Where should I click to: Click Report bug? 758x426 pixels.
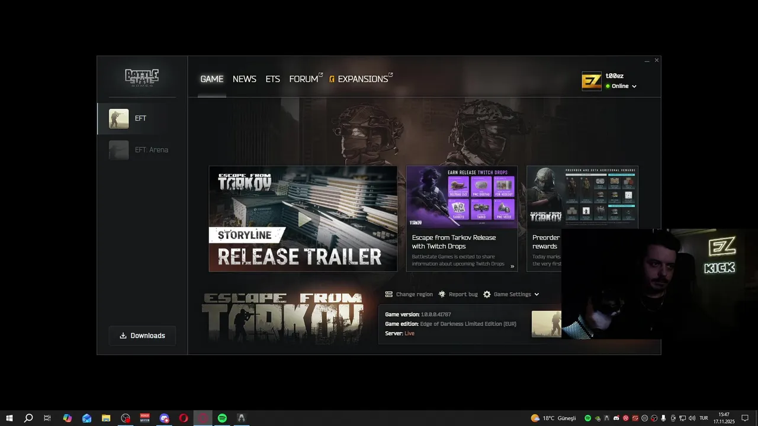point(458,294)
